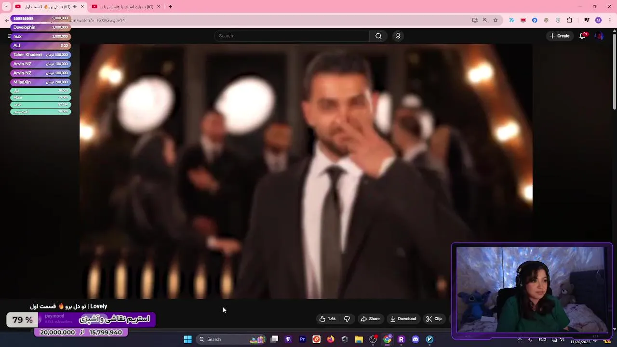Open the purple R app in taskbar

coord(401,339)
